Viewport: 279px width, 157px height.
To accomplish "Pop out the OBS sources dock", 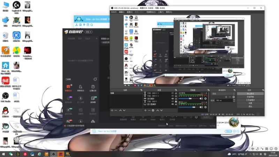I will click(176, 90).
